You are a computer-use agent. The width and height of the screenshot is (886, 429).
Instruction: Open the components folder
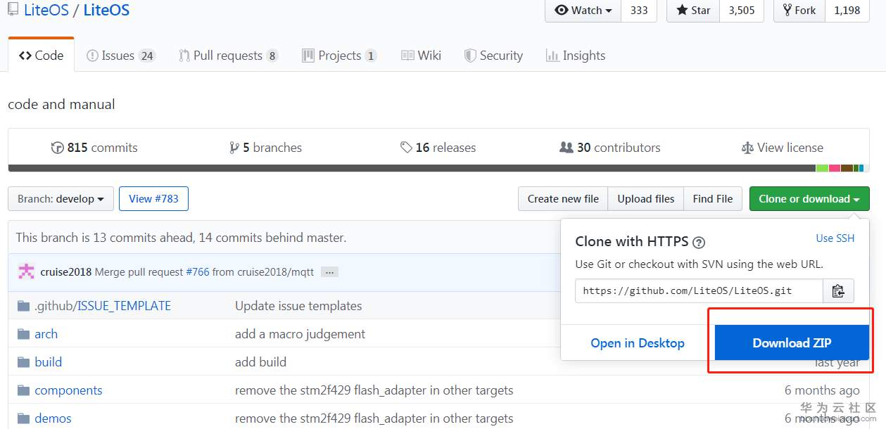(x=68, y=390)
